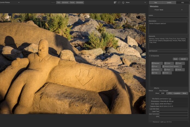Click the Add All keywords button
This screenshot has height=127, width=190.
(x=183, y=59)
